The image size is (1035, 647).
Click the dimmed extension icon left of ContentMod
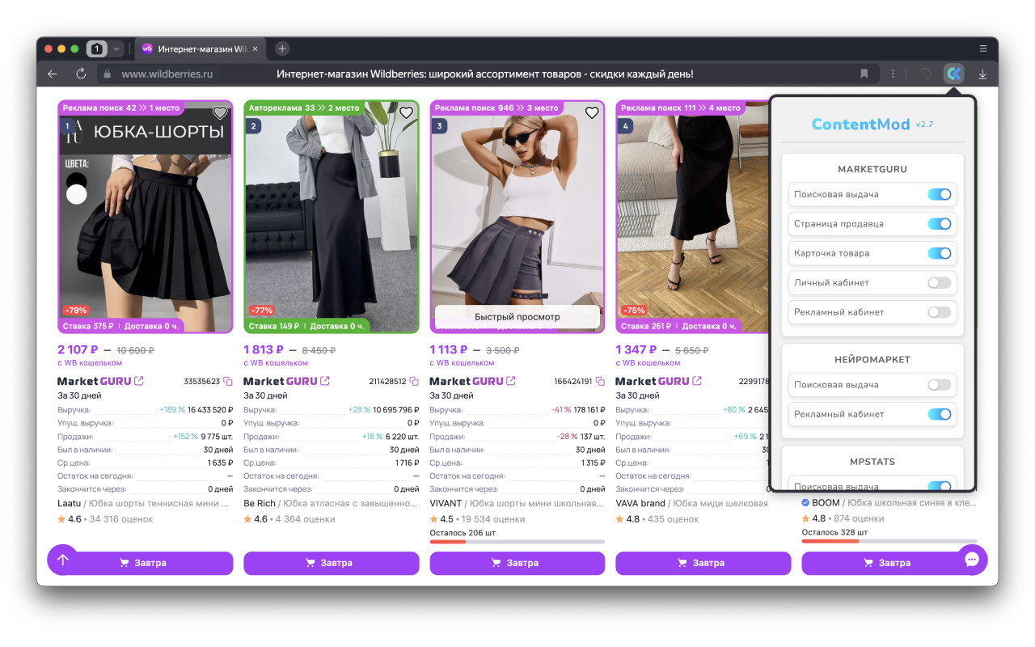pos(925,74)
